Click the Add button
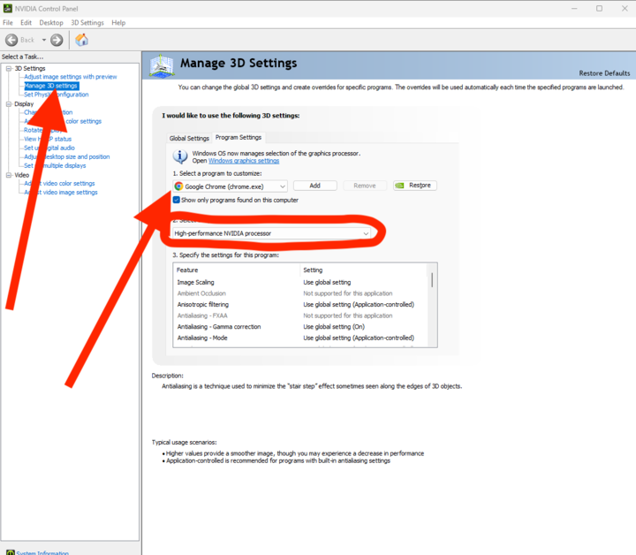636x555 pixels. click(x=314, y=186)
